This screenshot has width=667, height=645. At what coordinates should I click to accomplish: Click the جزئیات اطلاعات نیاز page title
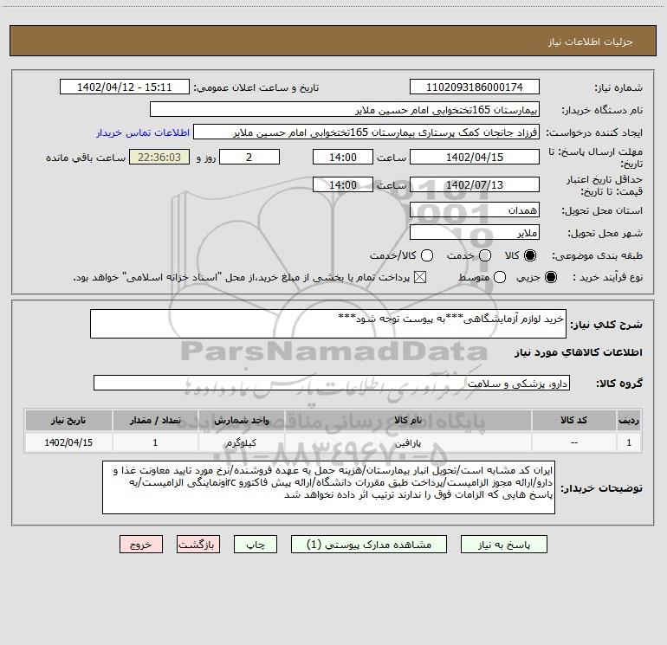(x=591, y=42)
